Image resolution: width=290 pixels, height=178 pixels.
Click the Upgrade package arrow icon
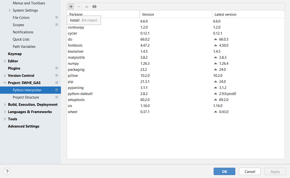pos(86,7)
